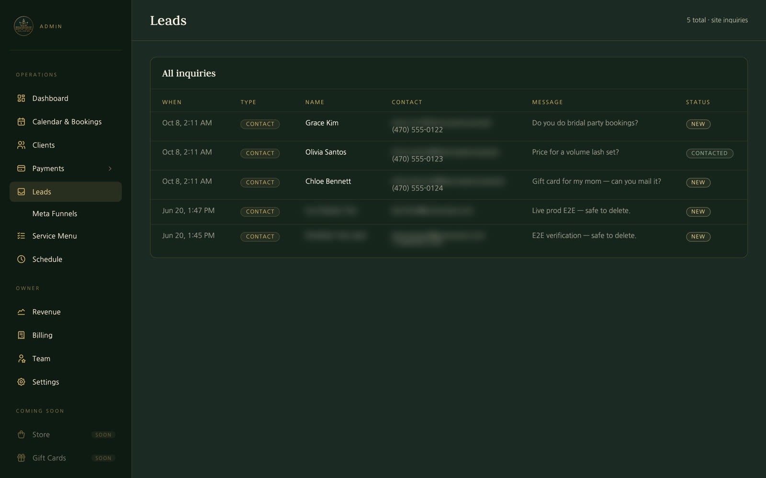Click NEW status on Live prod E2E row
This screenshot has width=766, height=478.
click(698, 212)
